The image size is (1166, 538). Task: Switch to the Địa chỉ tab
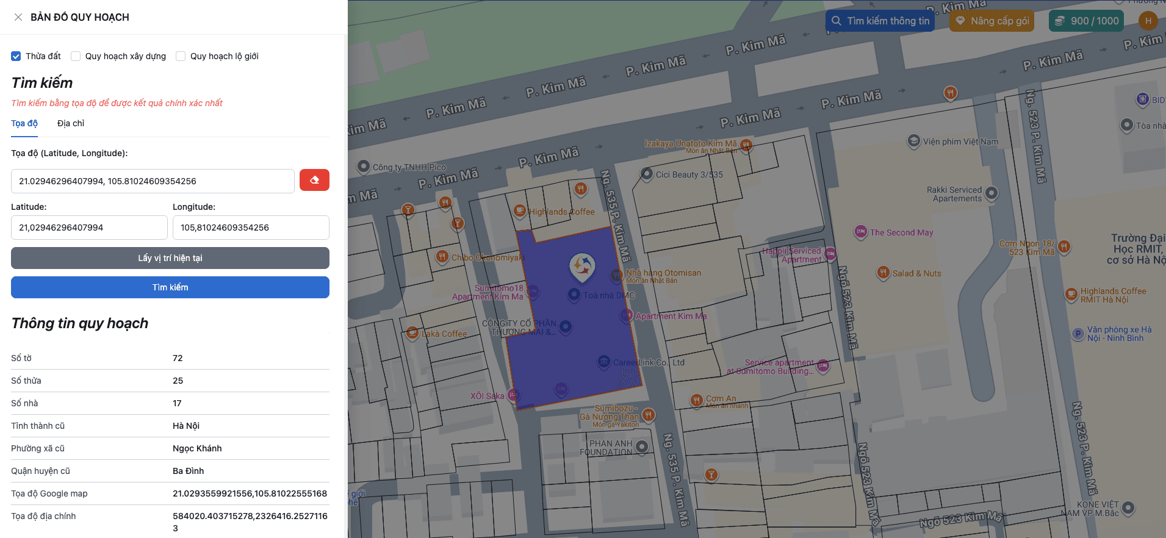[x=71, y=123]
